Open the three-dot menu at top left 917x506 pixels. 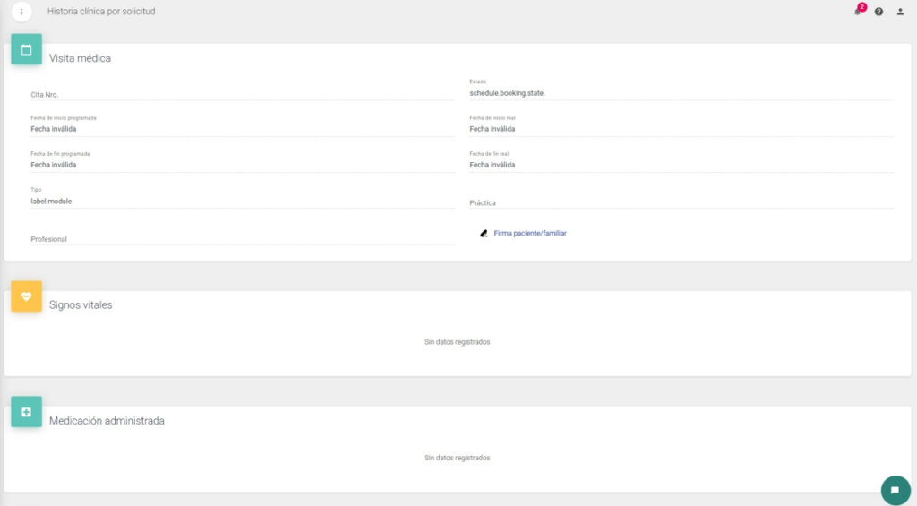pyautogui.click(x=21, y=12)
